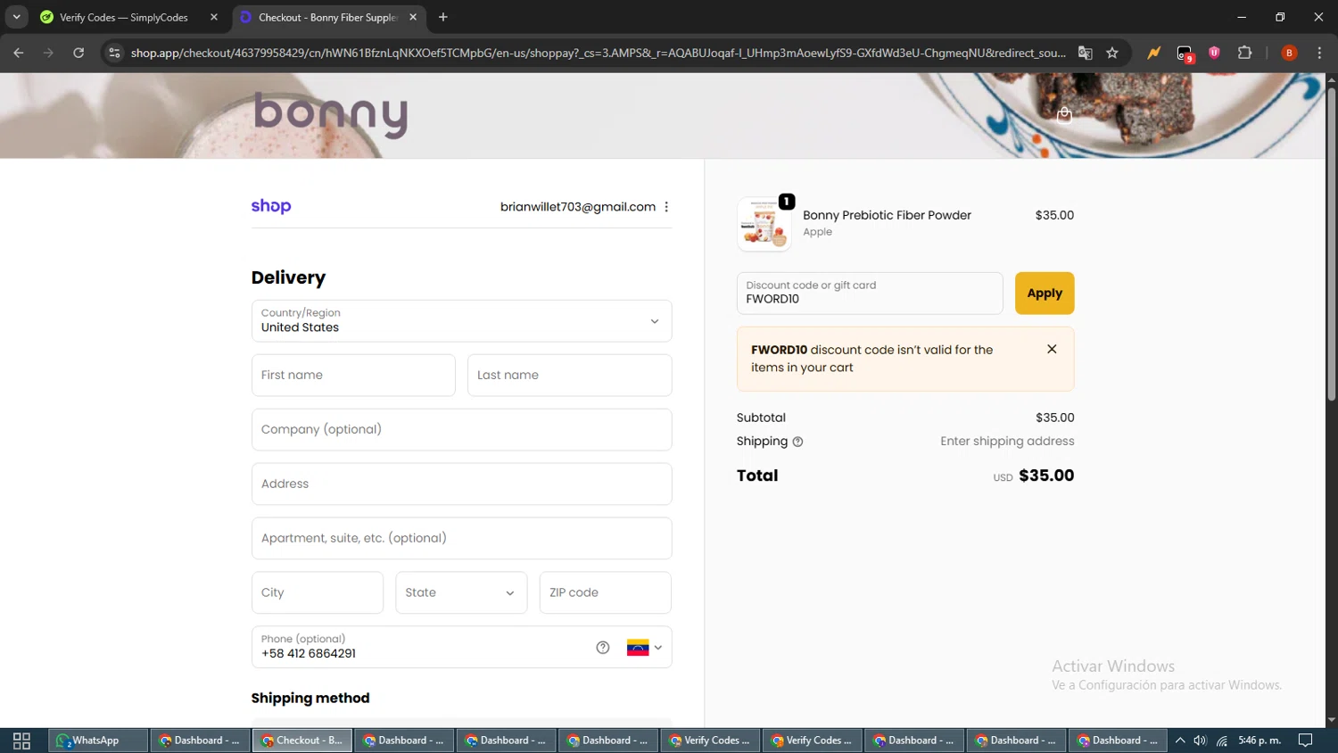Open WhatsApp from the taskbar
This screenshot has height=753, width=1338.
[x=98, y=741]
